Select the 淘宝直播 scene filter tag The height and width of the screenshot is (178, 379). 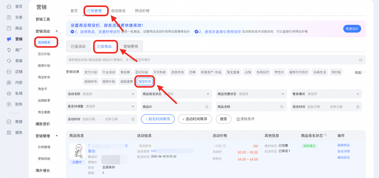pos(233,72)
